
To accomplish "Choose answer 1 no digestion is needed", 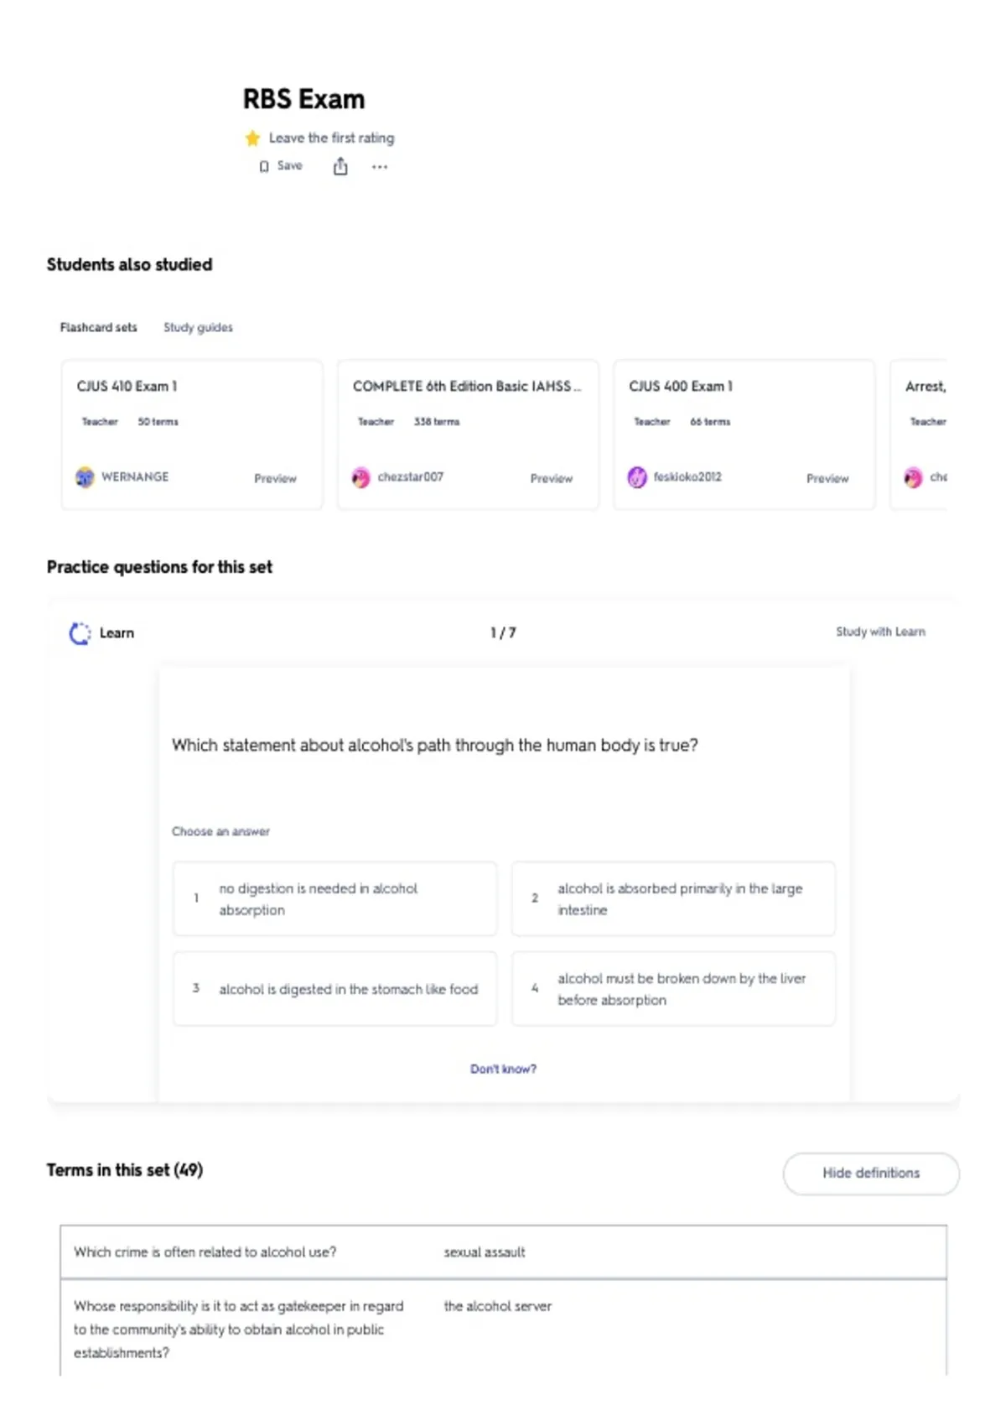I will click(x=334, y=898).
